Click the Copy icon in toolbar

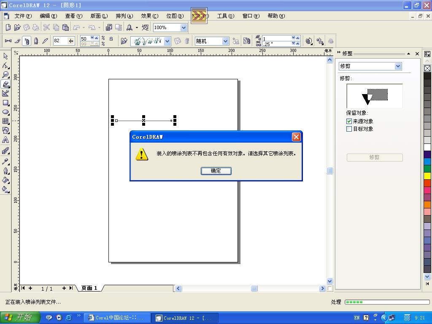point(56,27)
